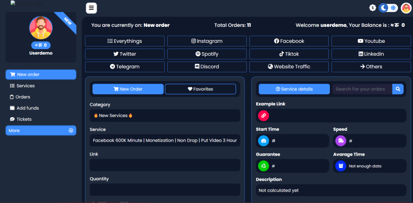Open the user avatar menu in the header
413x203 pixels.
pyautogui.click(x=406, y=8)
